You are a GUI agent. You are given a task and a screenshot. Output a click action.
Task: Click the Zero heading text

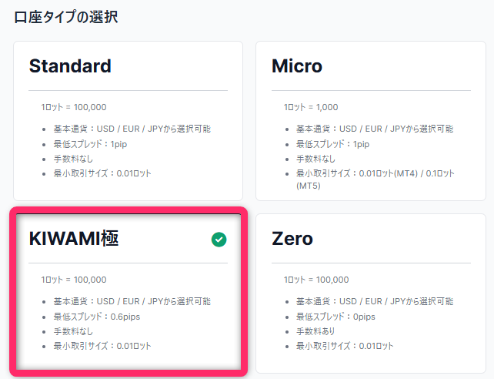pos(292,239)
